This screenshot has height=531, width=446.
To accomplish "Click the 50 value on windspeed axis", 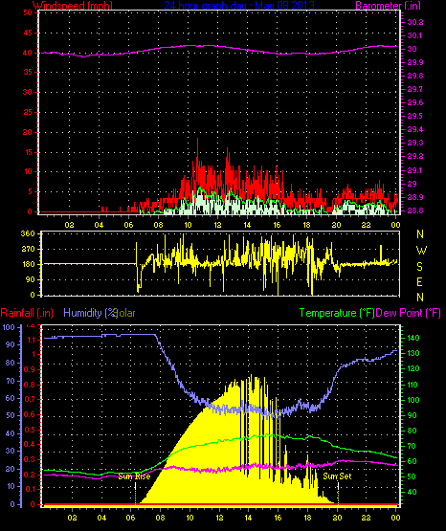I will click(28, 12).
